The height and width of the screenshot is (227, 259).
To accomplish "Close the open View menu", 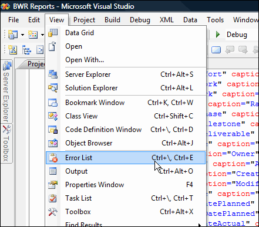I will point(56,20).
